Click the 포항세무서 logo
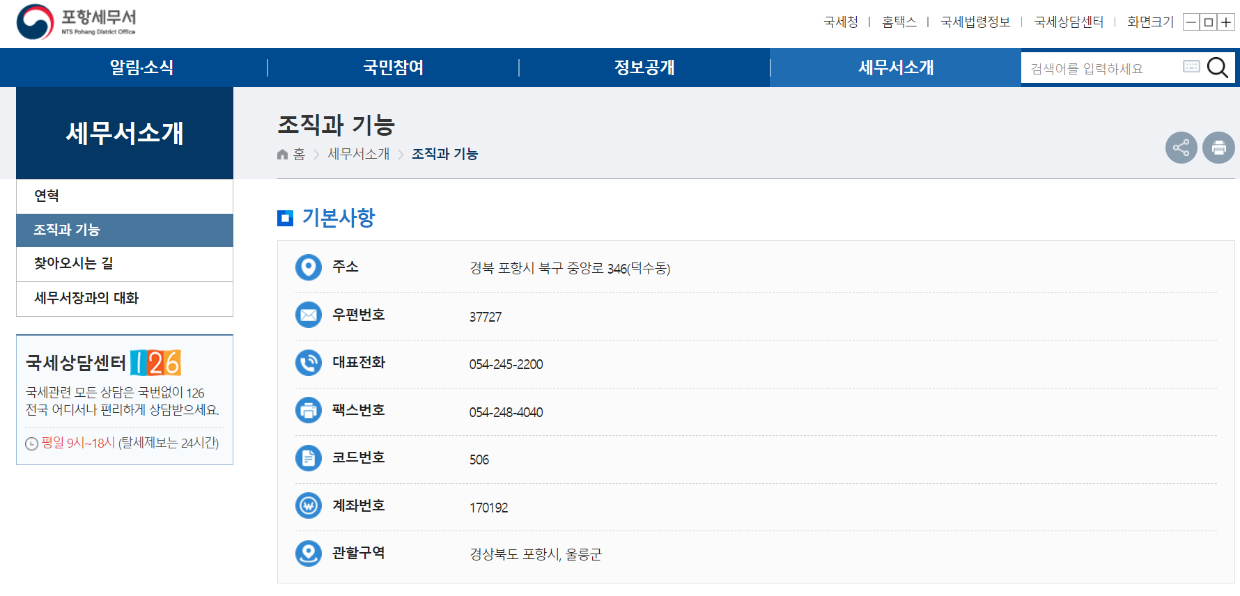Screen dimensions: 1240x596 pyautogui.click(x=77, y=22)
